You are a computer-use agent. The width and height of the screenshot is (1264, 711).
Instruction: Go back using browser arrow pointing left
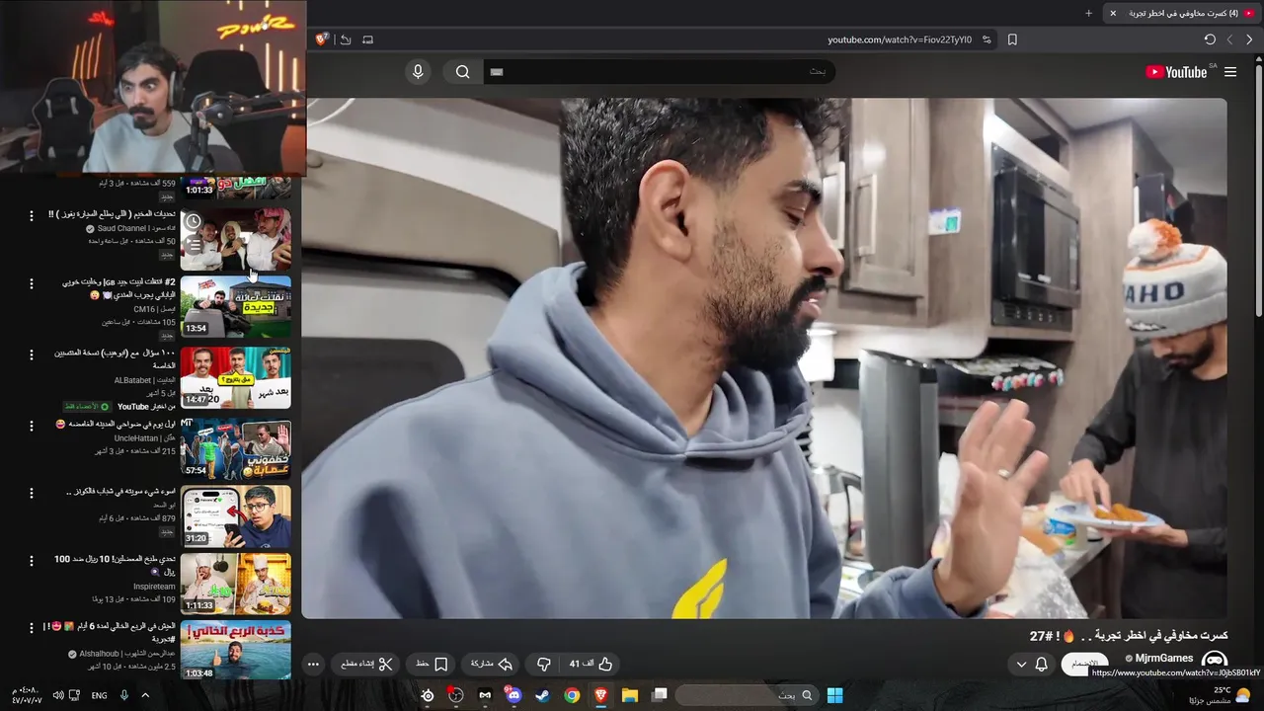(x=1229, y=39)
